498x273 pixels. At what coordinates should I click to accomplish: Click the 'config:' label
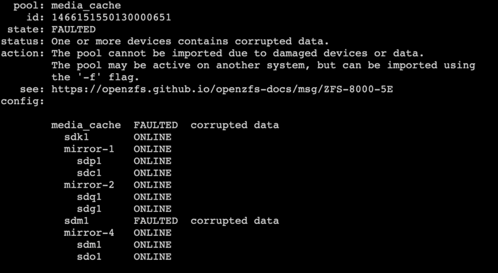pos(22,102)
